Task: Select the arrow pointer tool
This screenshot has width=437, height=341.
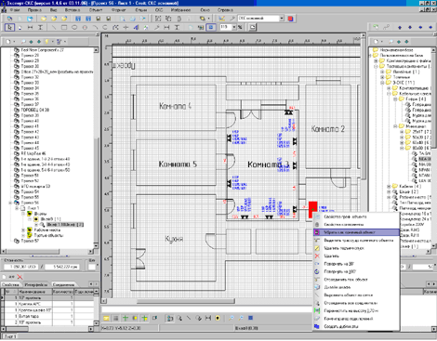Action: [x=9, y=28]
